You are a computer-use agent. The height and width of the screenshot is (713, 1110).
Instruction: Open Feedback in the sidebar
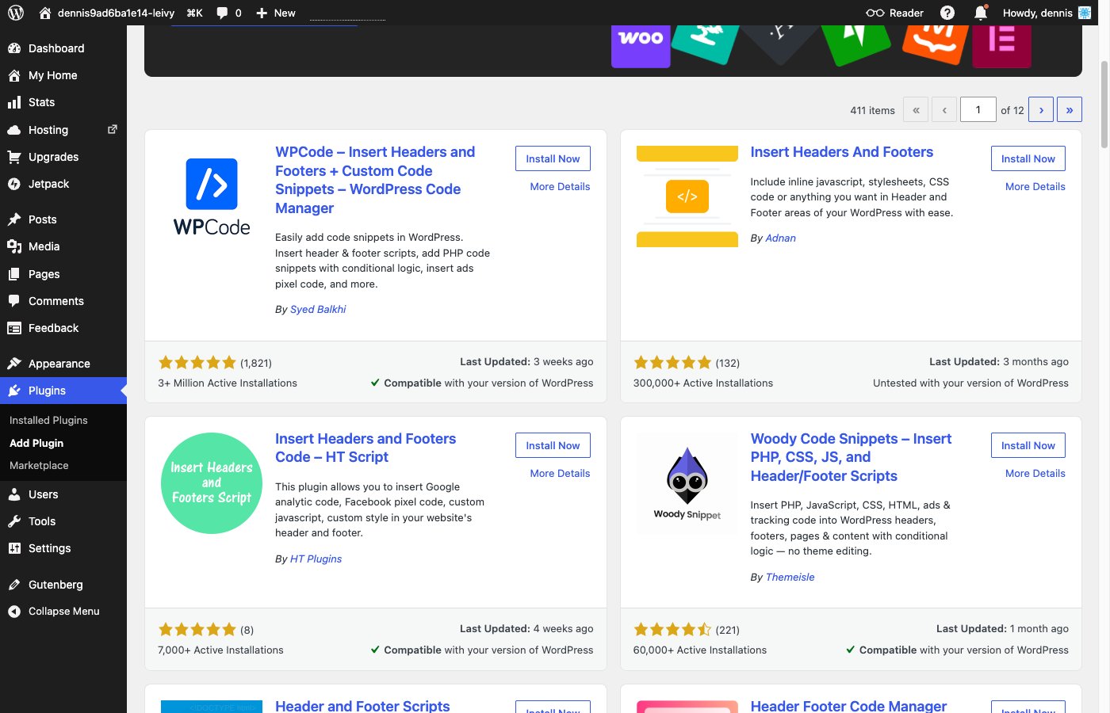[x=63, y=328]
